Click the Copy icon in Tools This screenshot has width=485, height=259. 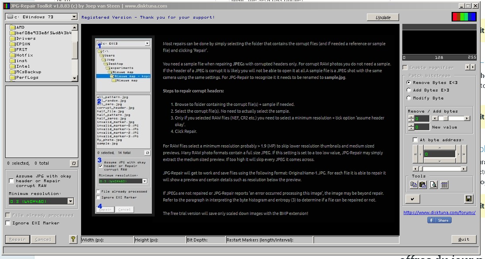(413, 185)
